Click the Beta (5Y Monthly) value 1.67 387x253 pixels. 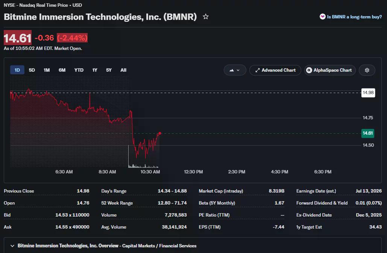click(279, 203)
